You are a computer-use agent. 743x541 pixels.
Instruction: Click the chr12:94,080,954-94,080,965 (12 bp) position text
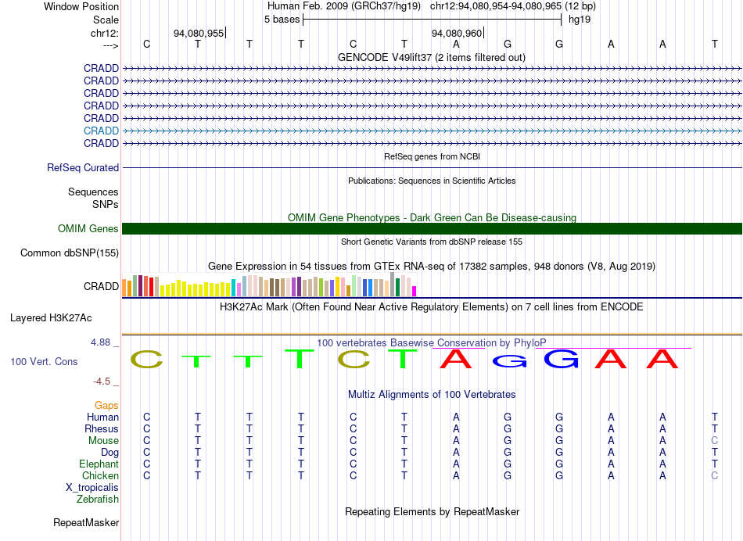click(513, 6)
